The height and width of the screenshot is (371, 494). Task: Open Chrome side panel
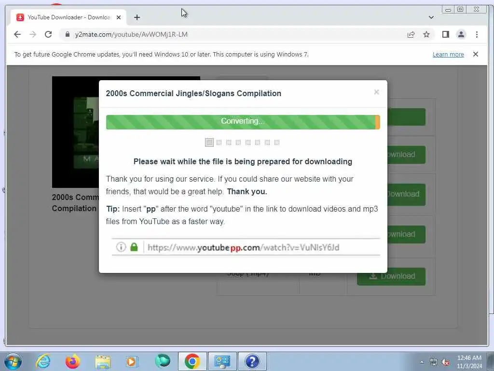(445, 34)
